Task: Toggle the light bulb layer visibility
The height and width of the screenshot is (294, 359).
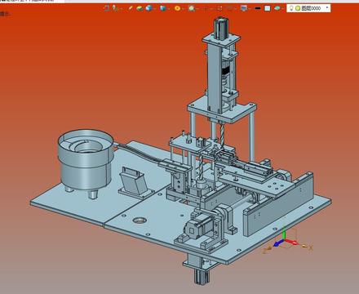Action: pos(291,8)
